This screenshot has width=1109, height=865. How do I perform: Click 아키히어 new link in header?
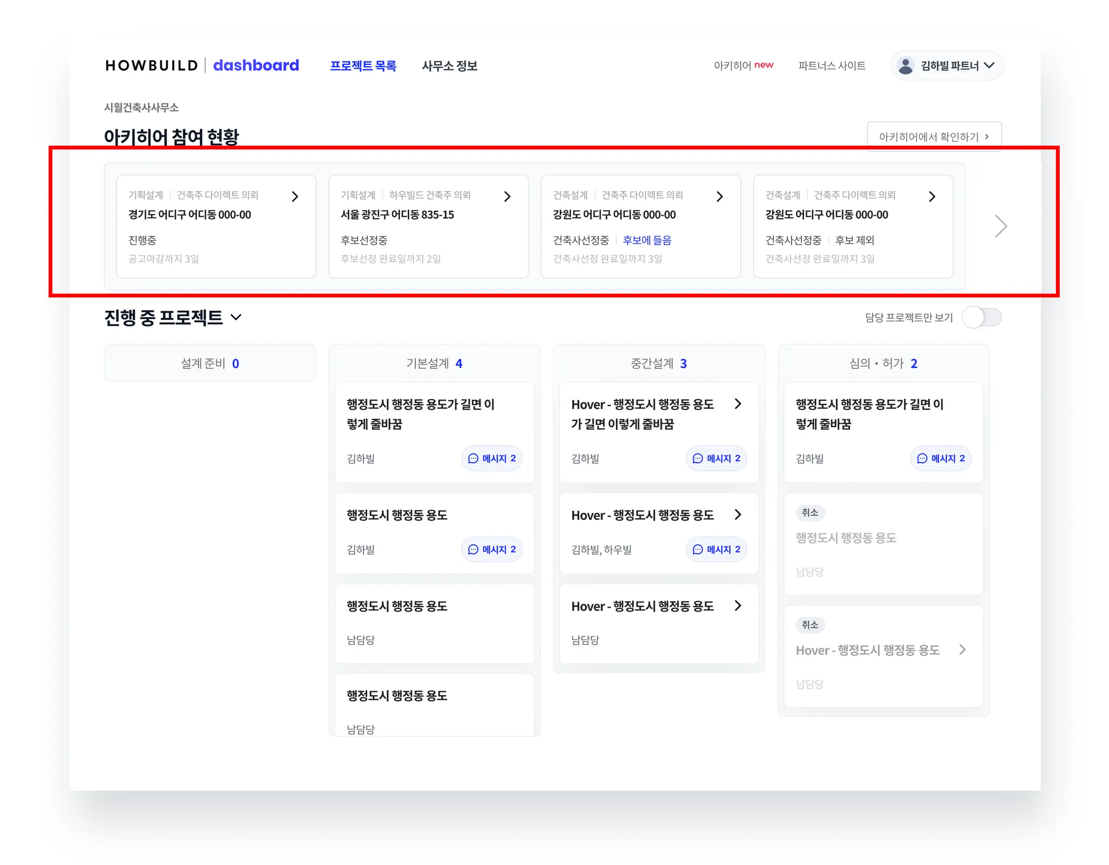743,66
